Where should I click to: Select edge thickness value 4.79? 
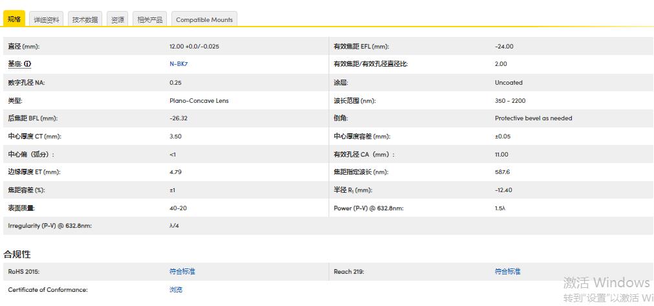coord(175,171)
